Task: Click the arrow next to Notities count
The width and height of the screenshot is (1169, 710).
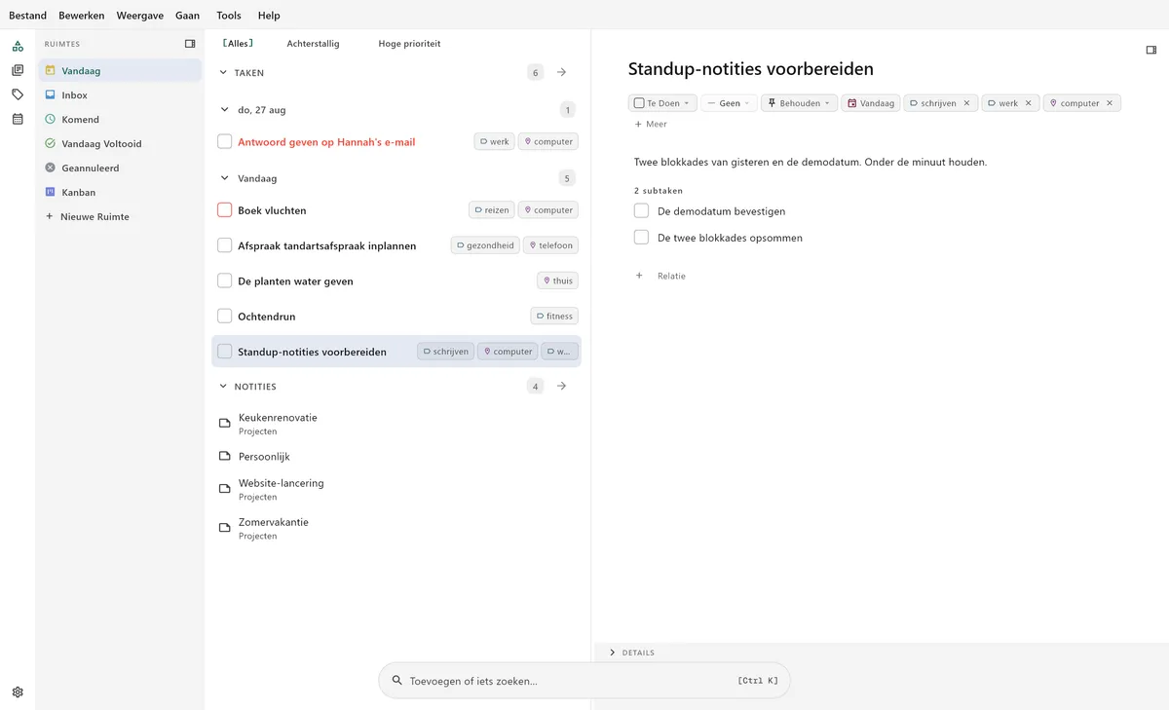Action: 562,387
